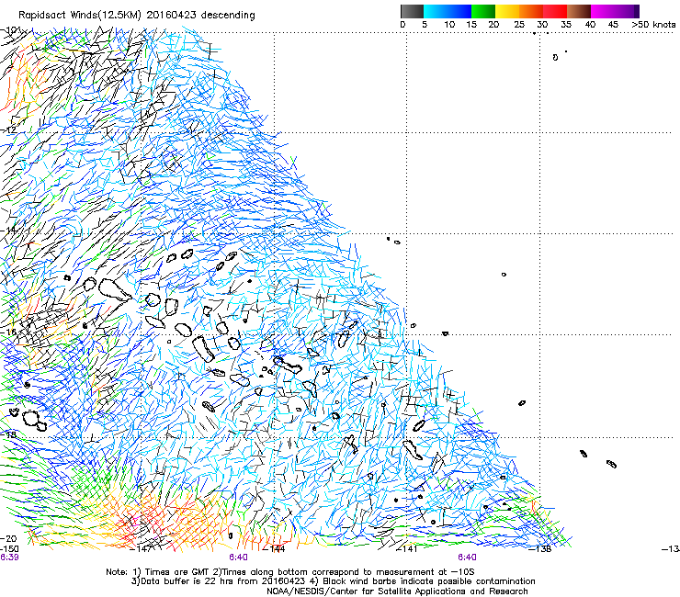Click the yellow 20–25 knots color segment
The image size is (680, 597).
(x=507, y=11)
